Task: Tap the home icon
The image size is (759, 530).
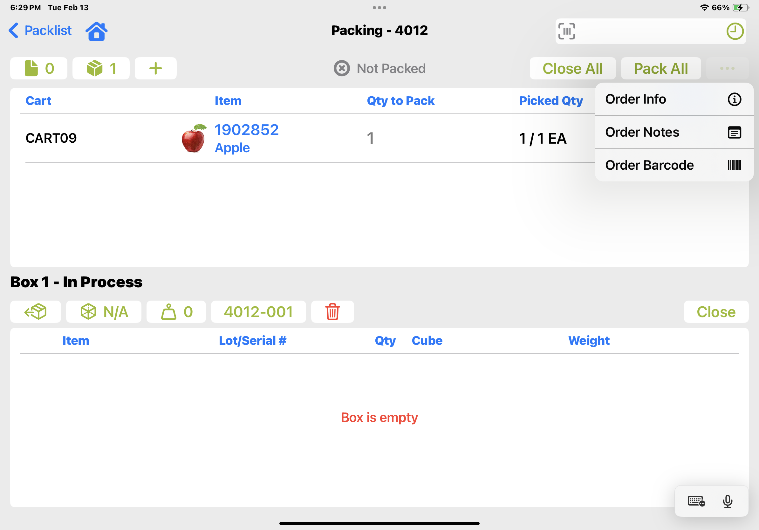Action: (96, 31)
